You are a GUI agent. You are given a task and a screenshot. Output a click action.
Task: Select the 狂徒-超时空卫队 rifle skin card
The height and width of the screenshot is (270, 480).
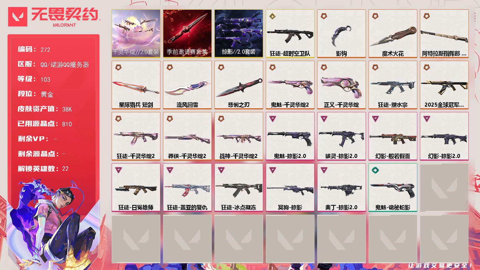coord(290,33)
